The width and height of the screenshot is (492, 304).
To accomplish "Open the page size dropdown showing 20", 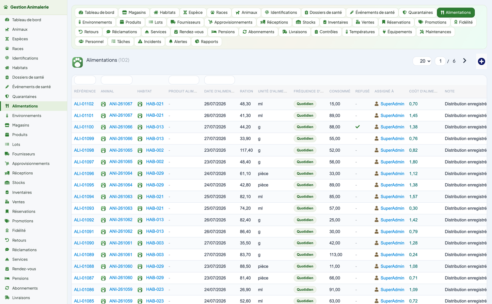I will click(x=422, y=61).
